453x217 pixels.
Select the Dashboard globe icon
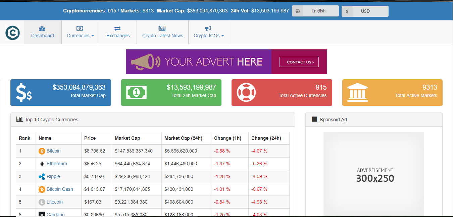(41, 29)
